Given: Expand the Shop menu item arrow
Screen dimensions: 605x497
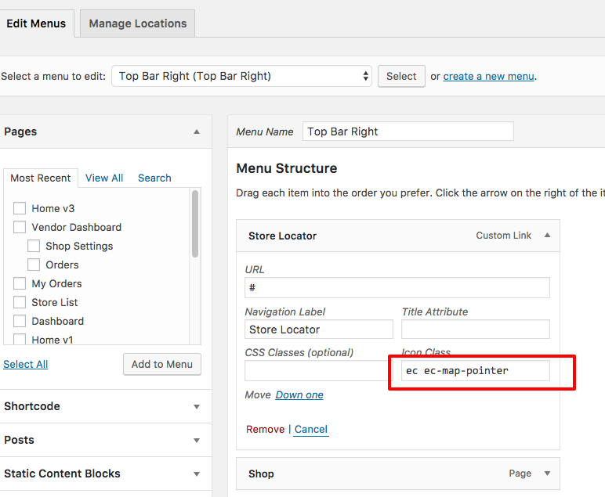Looking at the screenshot, I should (x=547, y=474).
